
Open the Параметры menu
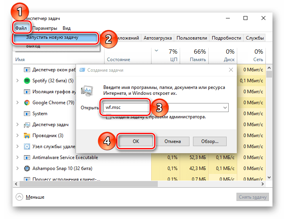[45, 28]
